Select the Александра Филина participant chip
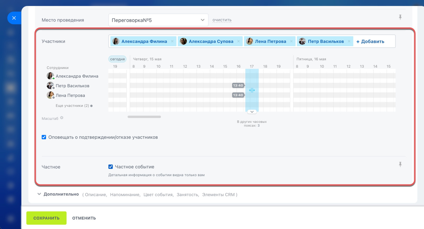Screen dimensions: 424x229 143,41
